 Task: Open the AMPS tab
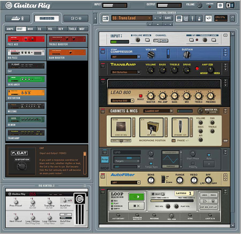click(10, 29)
